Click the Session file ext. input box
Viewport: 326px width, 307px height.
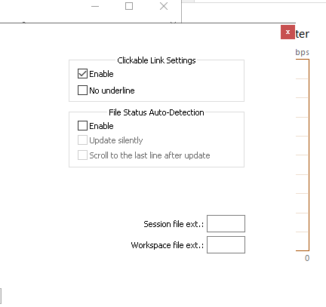coord(226,223)
